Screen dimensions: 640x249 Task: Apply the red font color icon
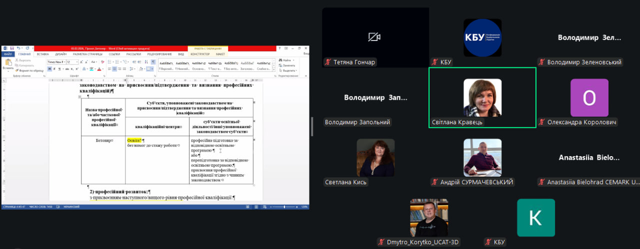pyautogui.click(x=99, y=69)
